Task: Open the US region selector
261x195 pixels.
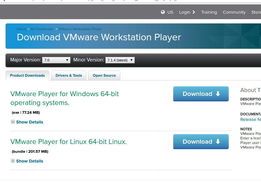Action: click(x=170, y=12)
